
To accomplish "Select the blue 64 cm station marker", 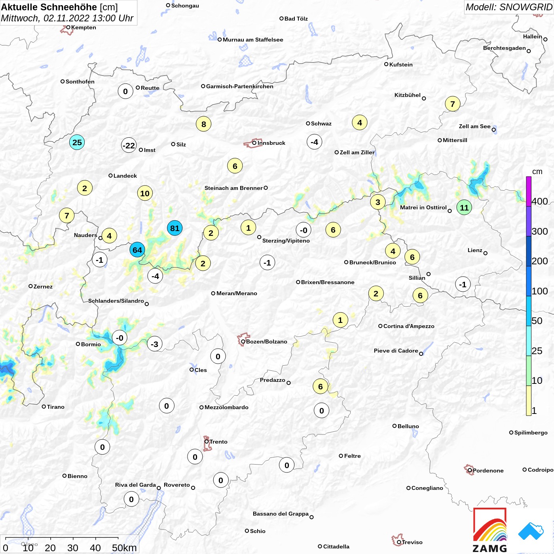I will [x=137, y=250].
